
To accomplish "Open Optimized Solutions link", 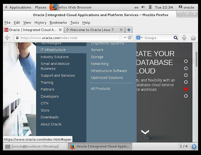I will pyautogui.click(x=107, y=78).
